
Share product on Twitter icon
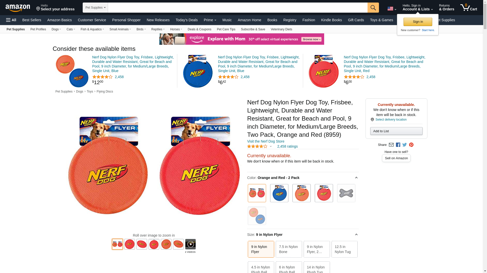coord(405,145)
